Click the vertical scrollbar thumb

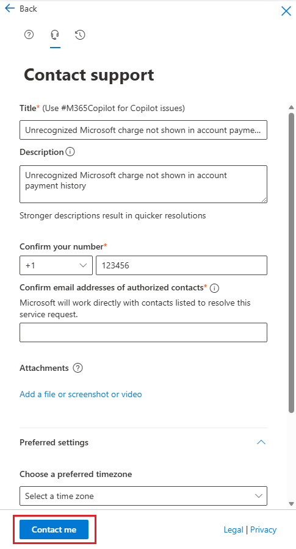(292, 262)
